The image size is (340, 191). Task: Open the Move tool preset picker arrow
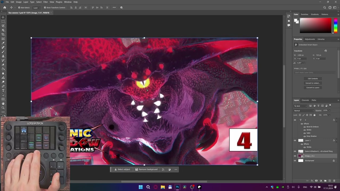click(x=15, y=8)
